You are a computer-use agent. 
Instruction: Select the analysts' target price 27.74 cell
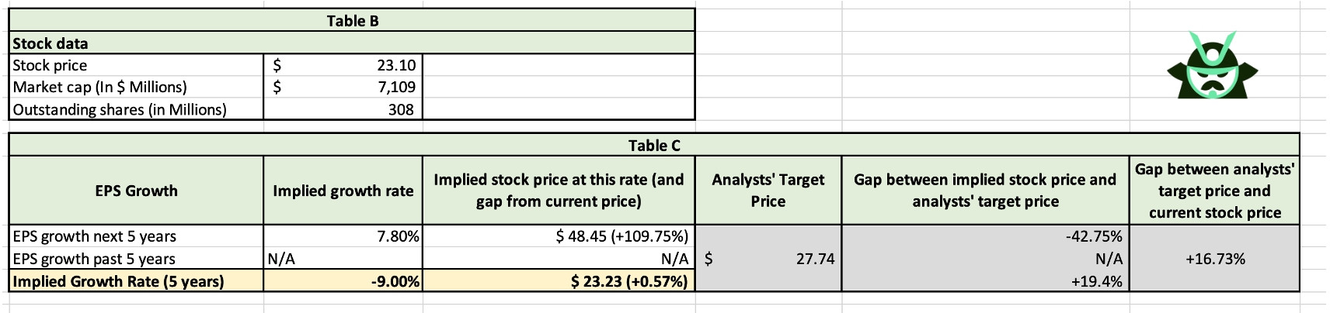point(815,259)
